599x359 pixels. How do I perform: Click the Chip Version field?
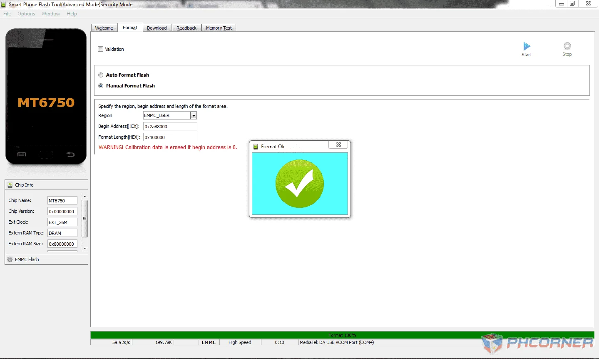coord(62,211)
